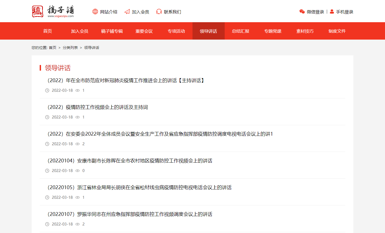Open 分类列表 from the breadcrumb
This screenshot has width=385, height=233.
70,47
